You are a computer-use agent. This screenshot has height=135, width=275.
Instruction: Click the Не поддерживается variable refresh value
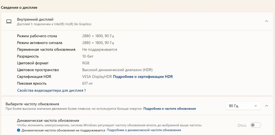(x=100, y=50)
